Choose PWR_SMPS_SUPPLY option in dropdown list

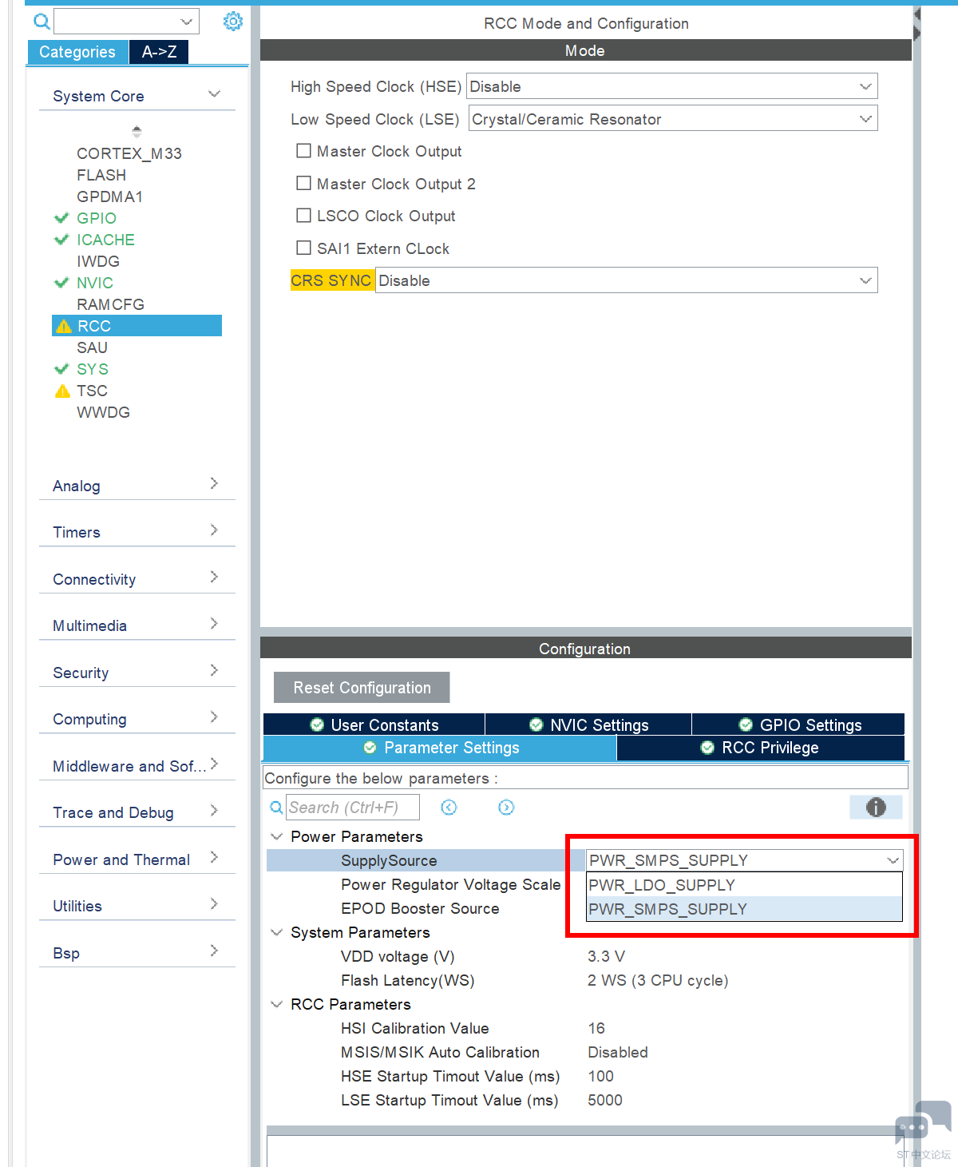click(744, 909)
